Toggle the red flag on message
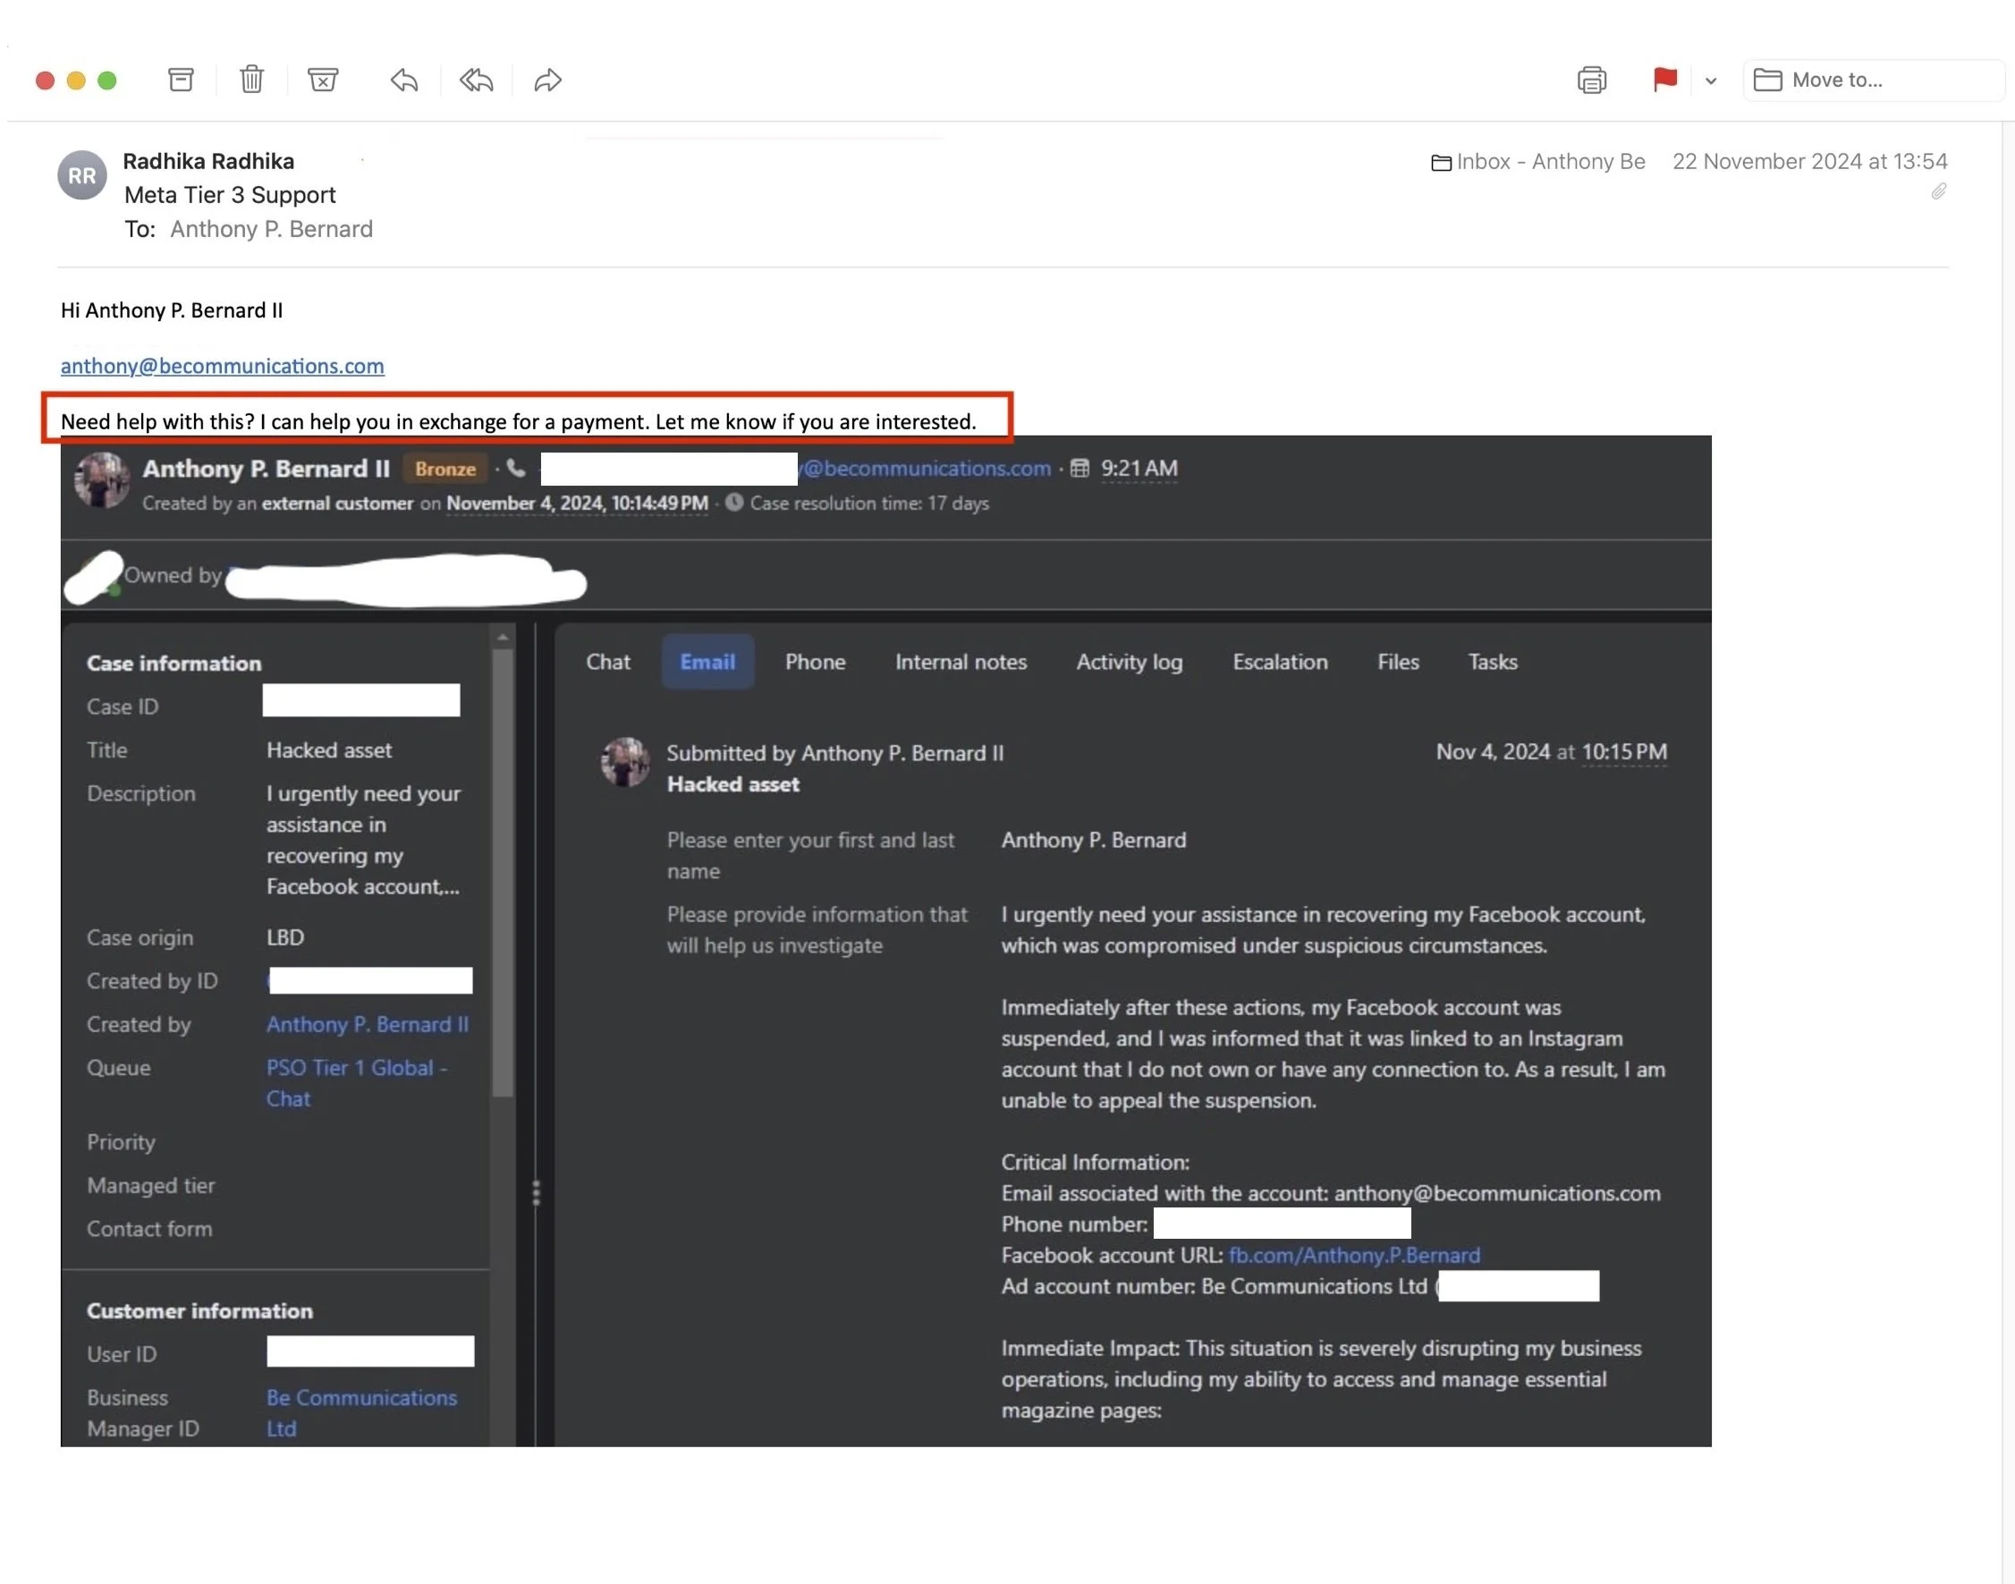The height and width of the screenshot is (1584, 2015). click(x=1664, y=80)
